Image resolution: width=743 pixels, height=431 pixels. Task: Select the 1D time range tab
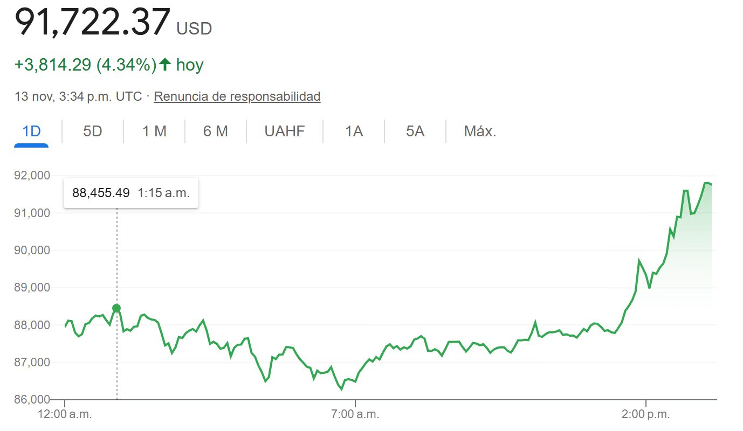[31, 131]
